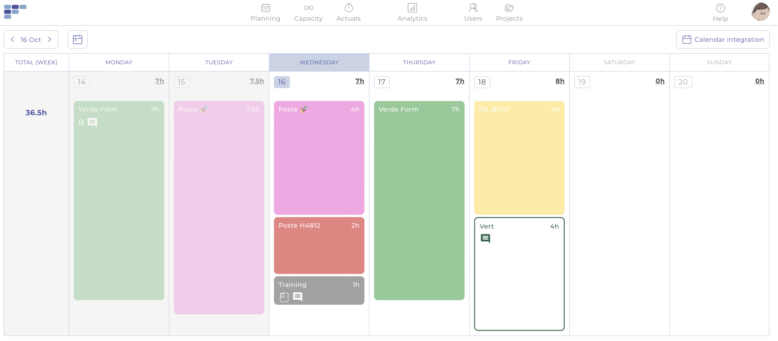Click date number 17 on Thursday
This screenshot has width=778, height=341.
[x=382, y=82]
